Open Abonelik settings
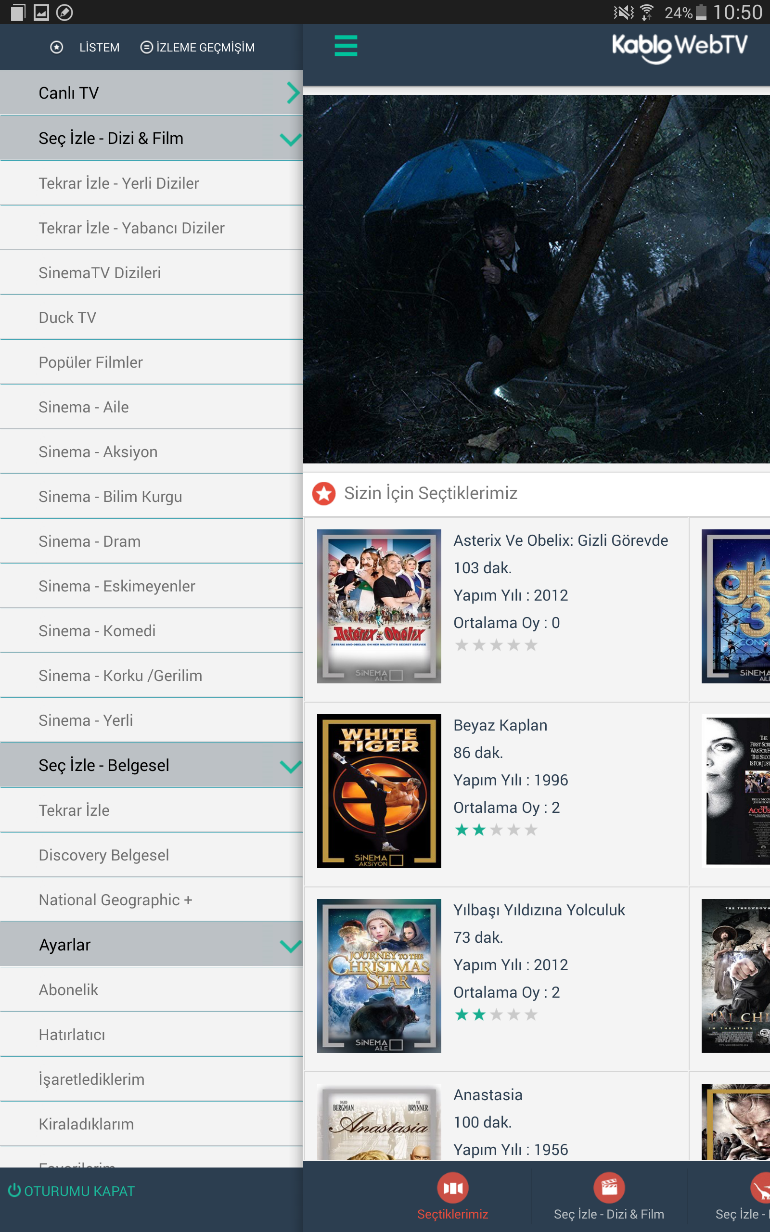The image size is (770, 1232). point(152,989)
